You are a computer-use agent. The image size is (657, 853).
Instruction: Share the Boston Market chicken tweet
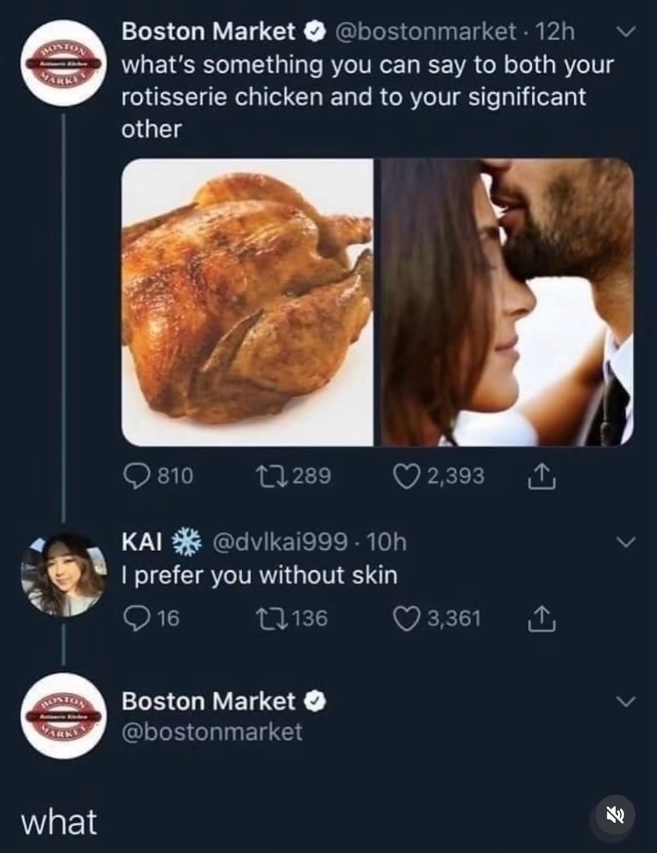click(x=543, y=476)
